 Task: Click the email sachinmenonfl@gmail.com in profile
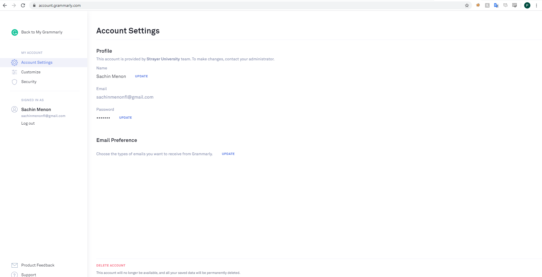click(125, 97)
